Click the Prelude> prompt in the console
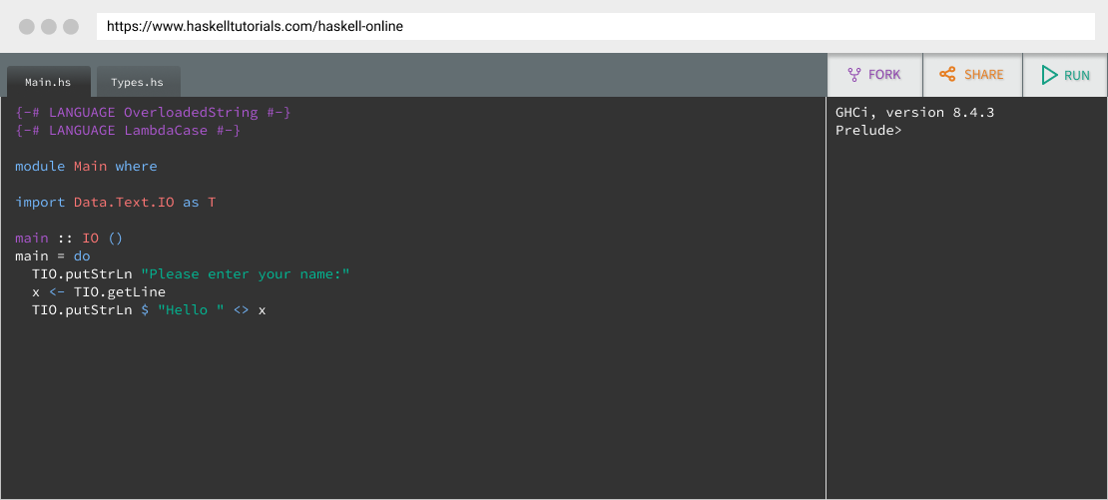Viewport: 1108px width, 500px height. [868, 131]
